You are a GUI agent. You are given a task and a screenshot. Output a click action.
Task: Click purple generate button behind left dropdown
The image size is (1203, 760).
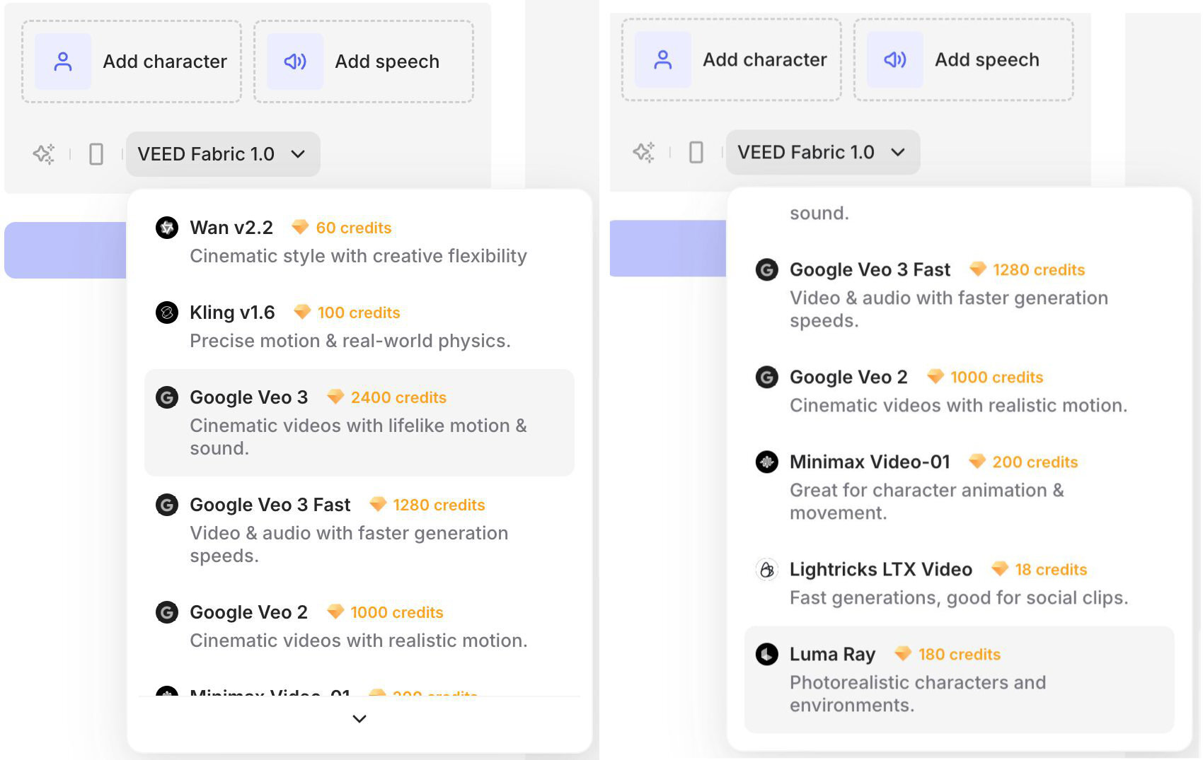(65, 250)
